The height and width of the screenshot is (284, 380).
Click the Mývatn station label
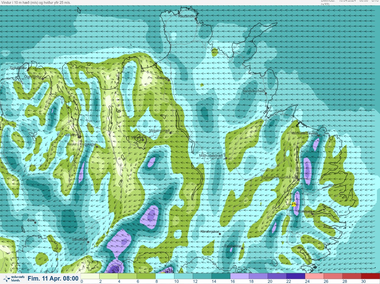(137, 137)
